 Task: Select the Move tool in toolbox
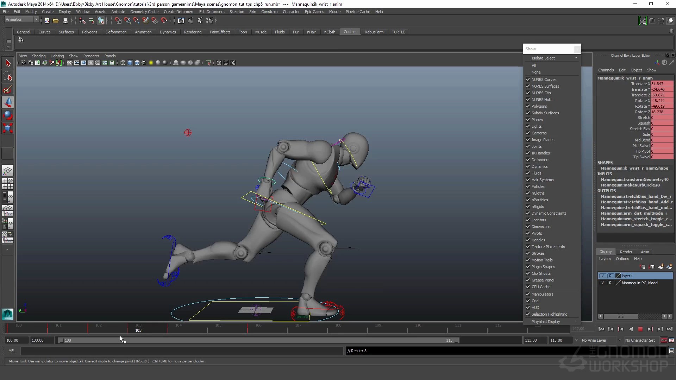[x=8, y=102]
